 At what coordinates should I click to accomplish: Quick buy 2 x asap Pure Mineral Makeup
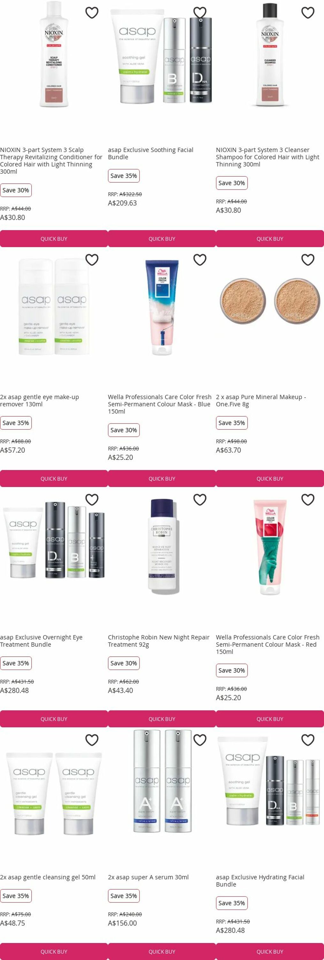270,478
